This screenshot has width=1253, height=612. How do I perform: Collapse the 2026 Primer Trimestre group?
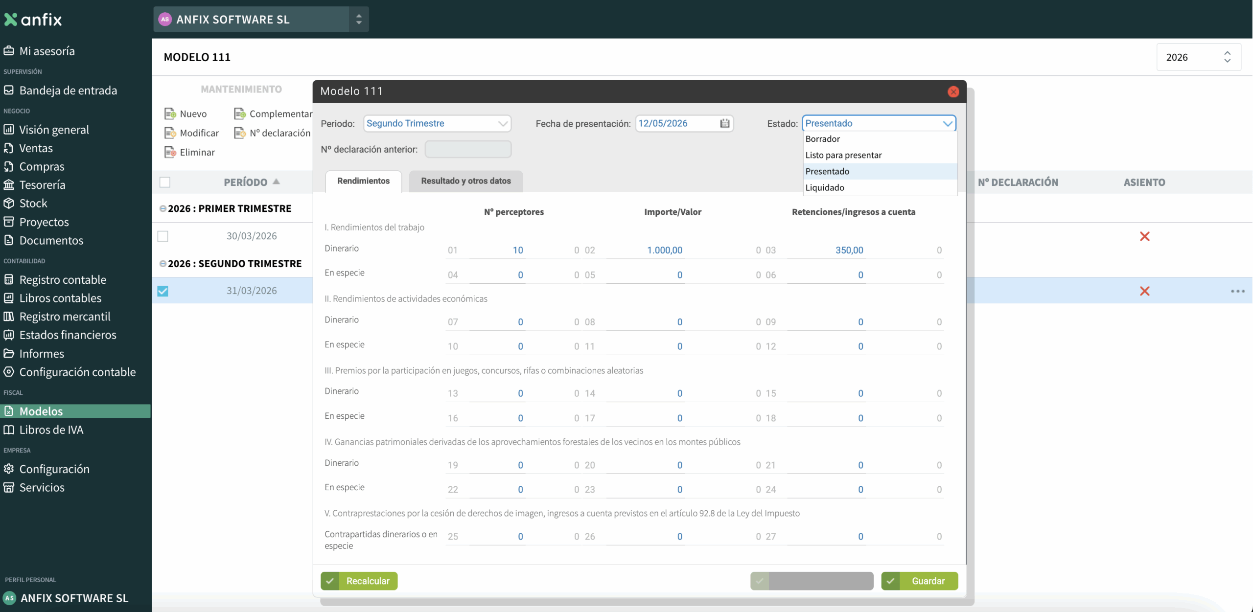click(x=162, y=209)
